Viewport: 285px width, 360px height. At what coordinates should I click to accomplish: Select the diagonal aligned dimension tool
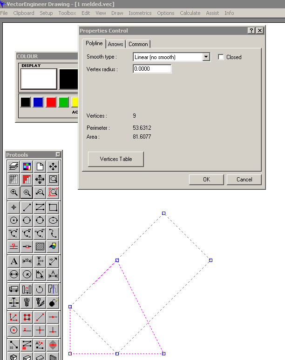[x=53, y=261]
